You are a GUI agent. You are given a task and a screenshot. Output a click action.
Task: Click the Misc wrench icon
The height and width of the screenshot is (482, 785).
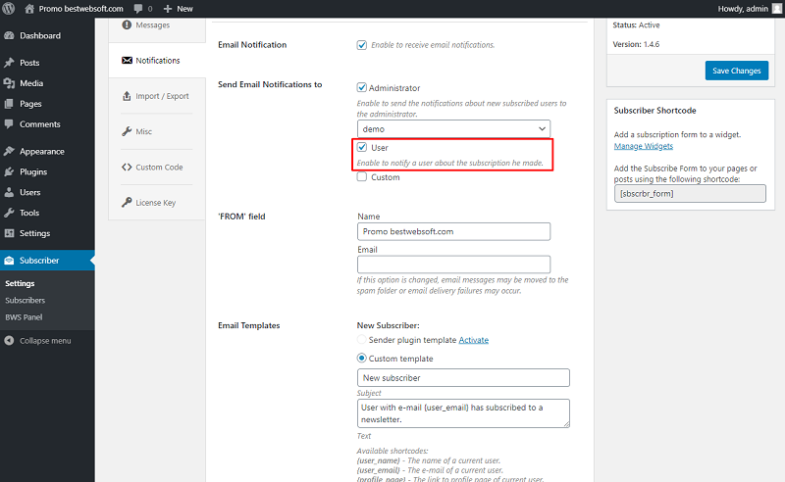[127, 131]
